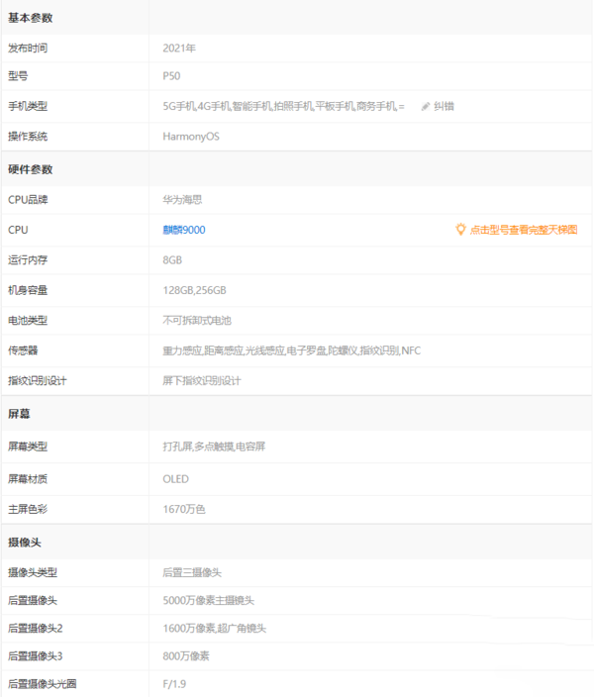Screen dimensions: 594x697
Task: Open the 麒麟9000 CPU link
Action: tap(184, 230)
